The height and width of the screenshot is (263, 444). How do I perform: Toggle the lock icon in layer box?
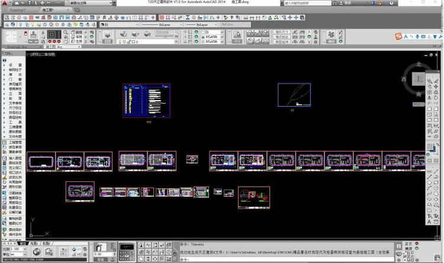click(129, 41)
